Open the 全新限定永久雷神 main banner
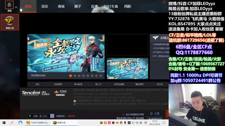Screen dimensions: 225x126 pos(66,53)
